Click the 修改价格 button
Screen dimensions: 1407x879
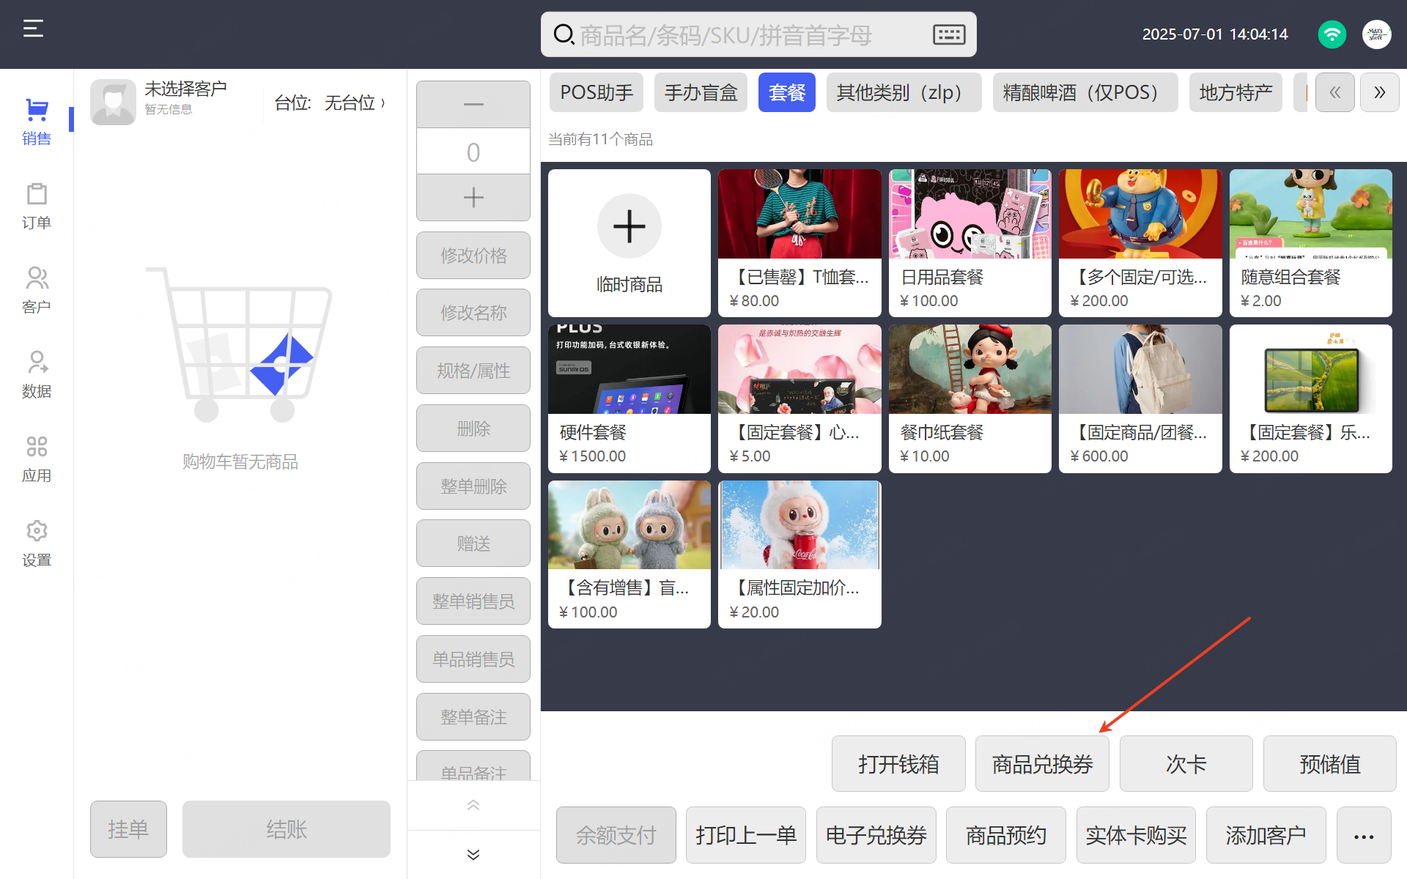[473, 256]
